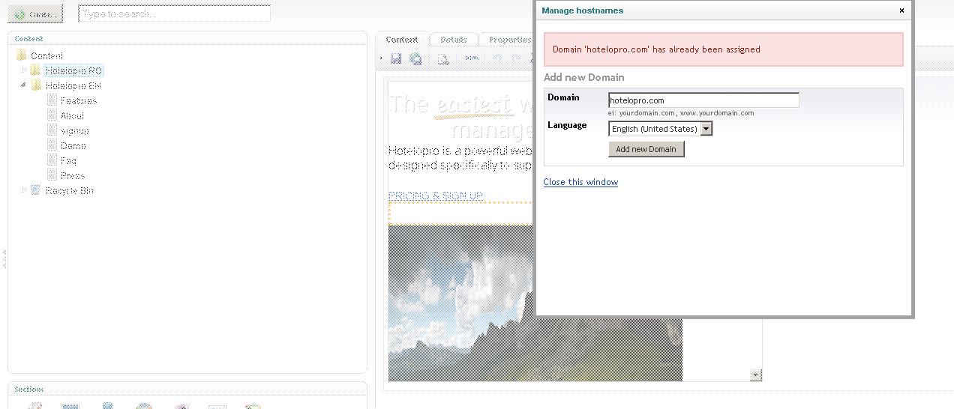Collapse the Hotelopro EN tree node
Image resolution: width=954 pixels, height=409 pixels.
(x=24, y=85)
